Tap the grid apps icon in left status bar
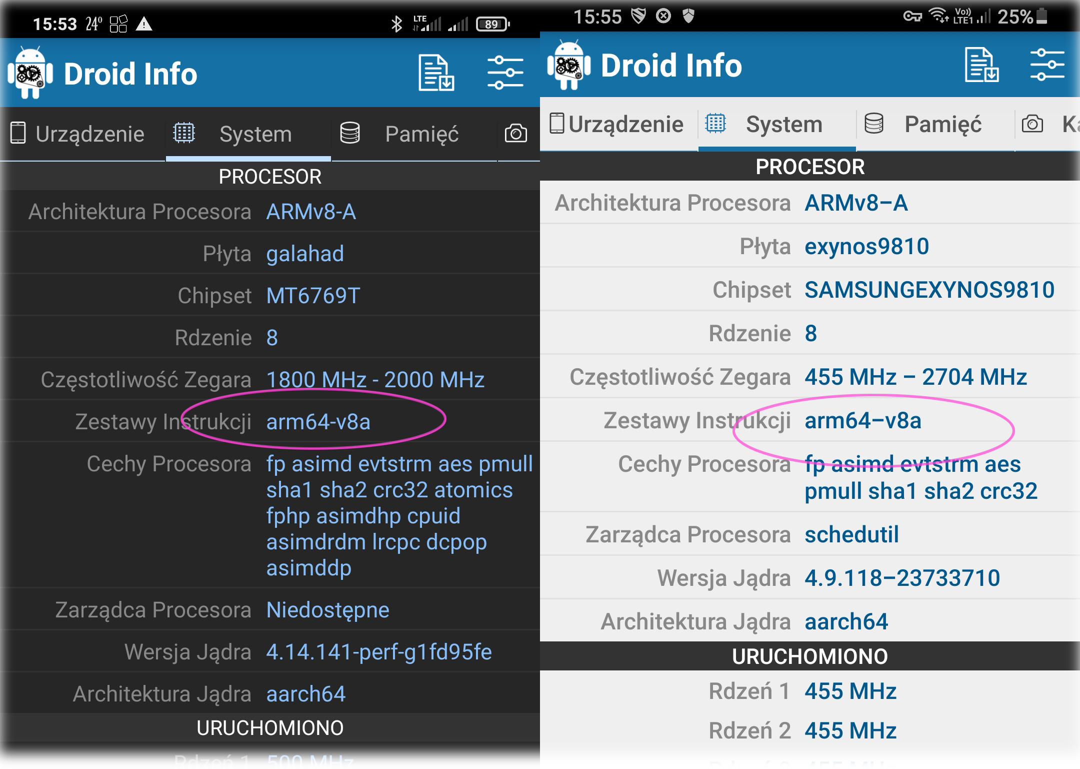The height and width of the screenshot is (769, 1080). tap(118, 24)
